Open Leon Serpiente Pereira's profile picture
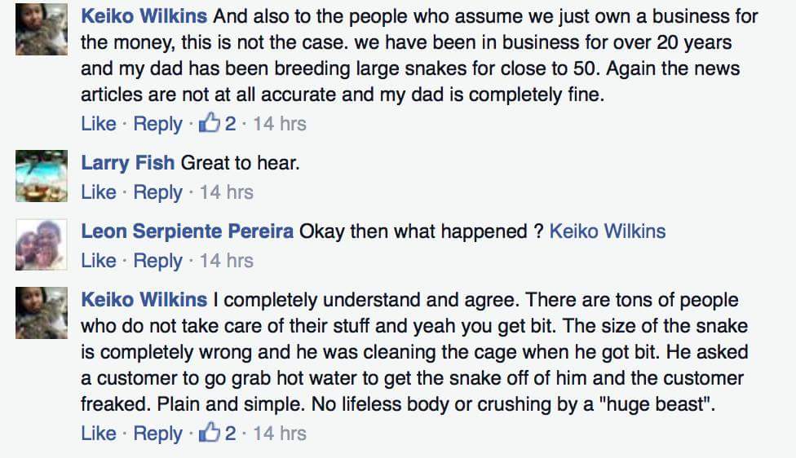The width and height of the screenshot is (796, 458). (x=41, y=244)
